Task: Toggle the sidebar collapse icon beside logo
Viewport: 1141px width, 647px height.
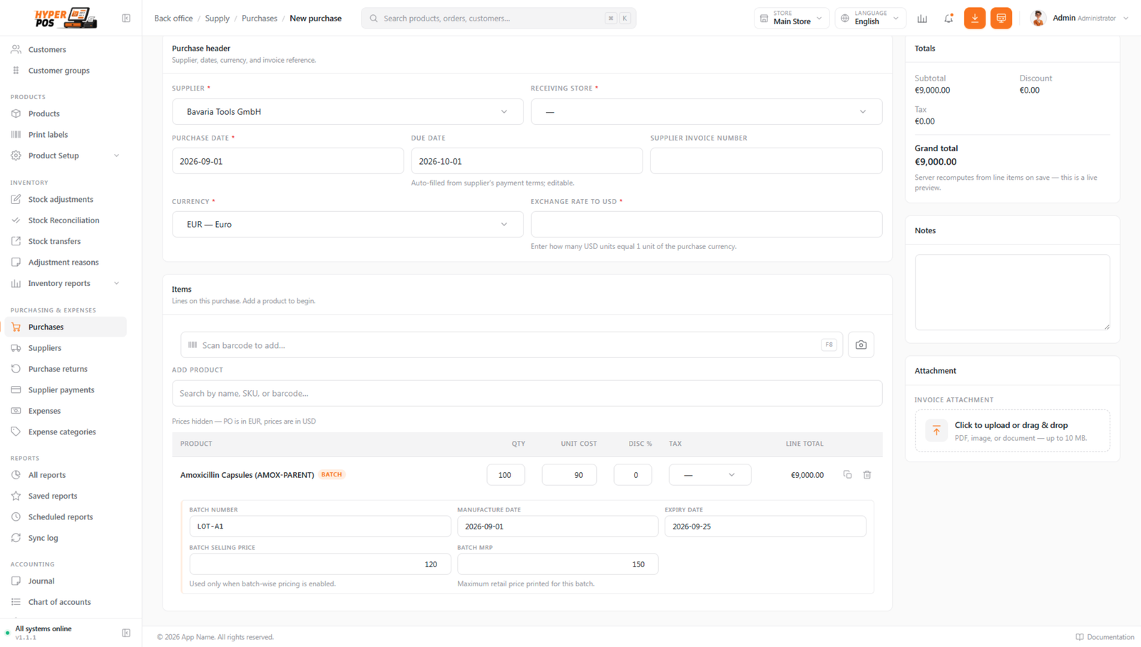Action: pos(126,19)
